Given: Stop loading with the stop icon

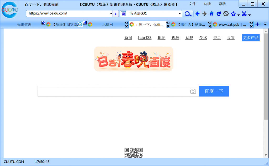Looking at the screenshot, I should click(226, 14).
